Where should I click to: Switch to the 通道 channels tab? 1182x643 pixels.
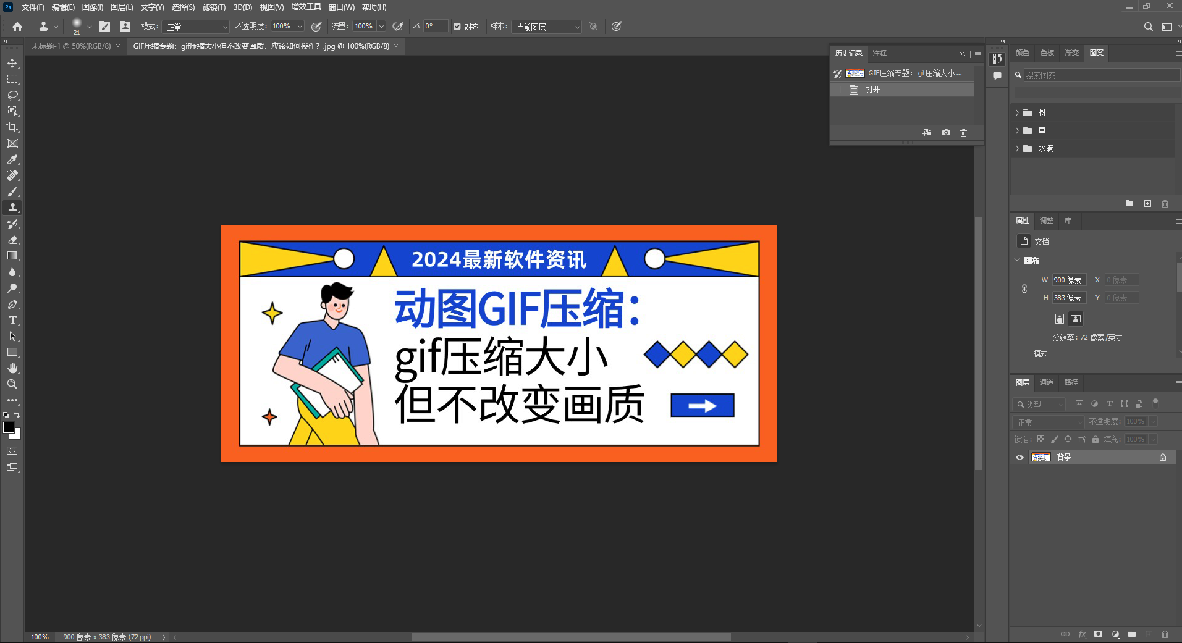pos(1046,383)
